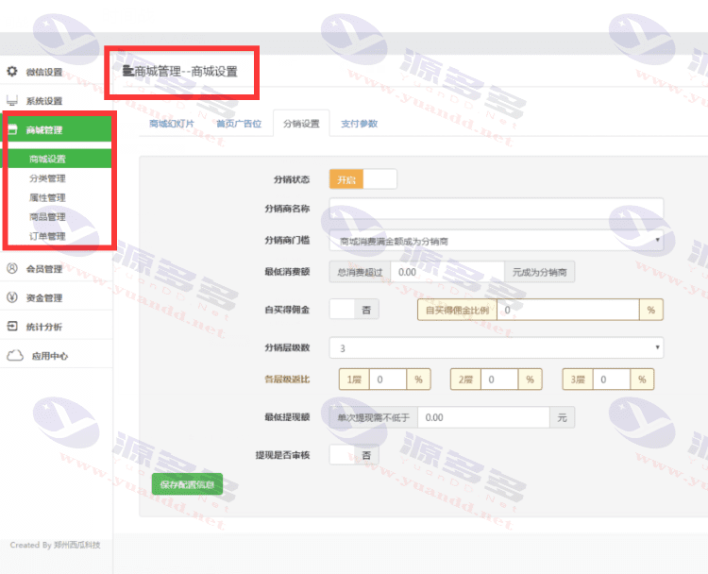The height and width of the screenshot is (574, 708).
Task: Click the 3层 rebate percent field
Action: point(612,380)
